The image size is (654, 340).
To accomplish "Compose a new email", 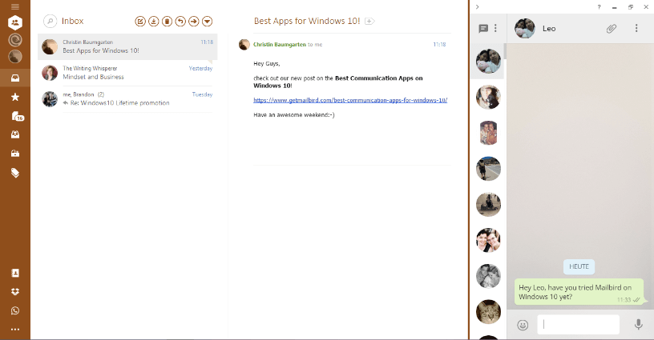I will [x=140, y=22].
